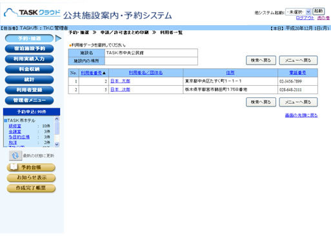Click phone number 03-3456-7899
The width and height of the screenshot is (331, 236).
point(290,81)
